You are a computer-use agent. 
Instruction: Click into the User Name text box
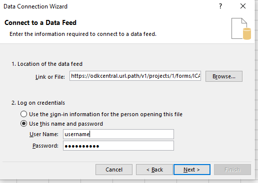pos(118,134)
